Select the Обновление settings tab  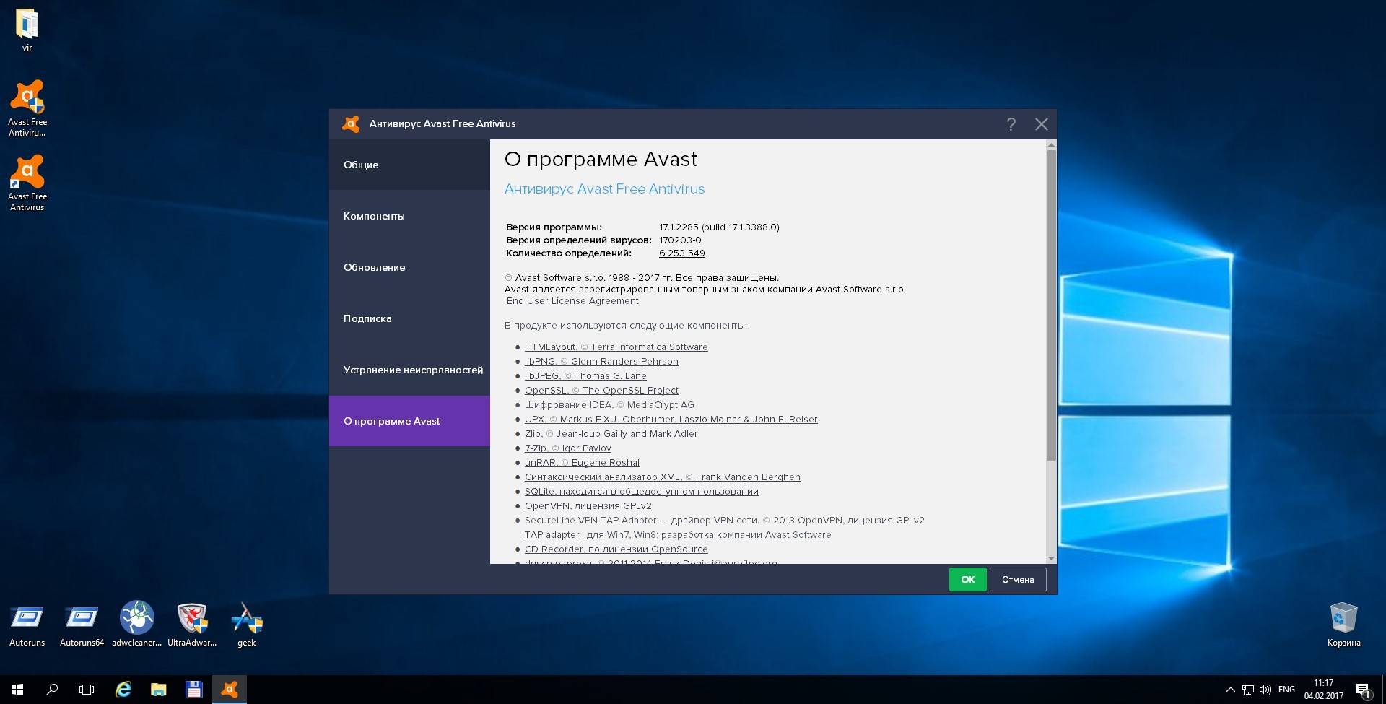click(409, 267)
